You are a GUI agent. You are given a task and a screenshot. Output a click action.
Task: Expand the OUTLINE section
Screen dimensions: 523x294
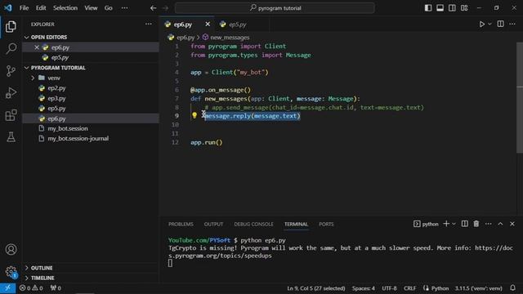pyautogui.click(x=27, y=268)
